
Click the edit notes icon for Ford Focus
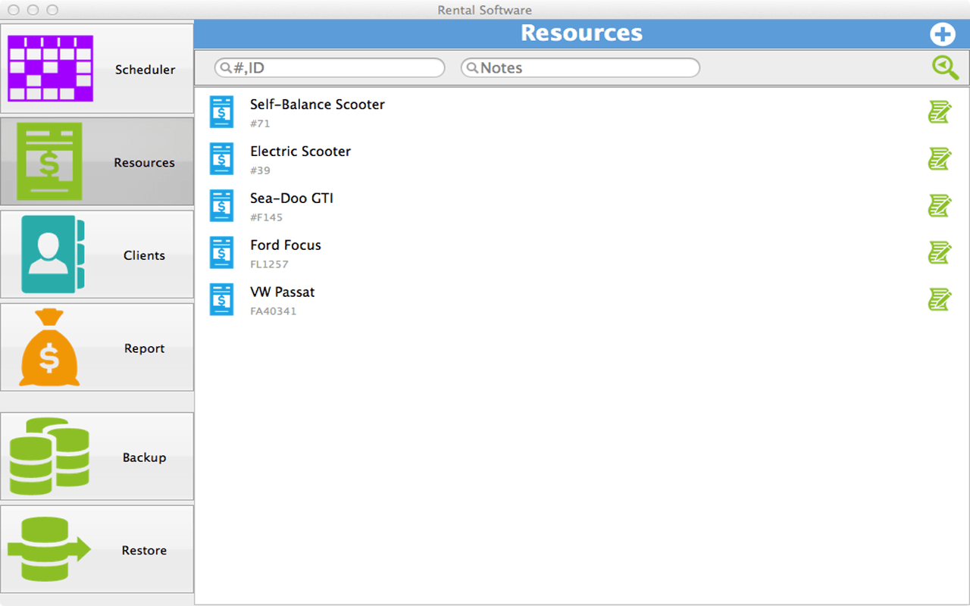pos(940,252)
